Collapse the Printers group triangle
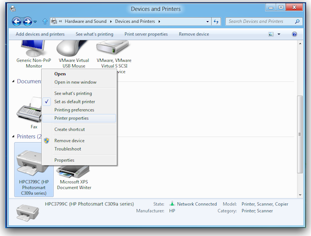This screenshot has width=311, height=236. [13, 137]
